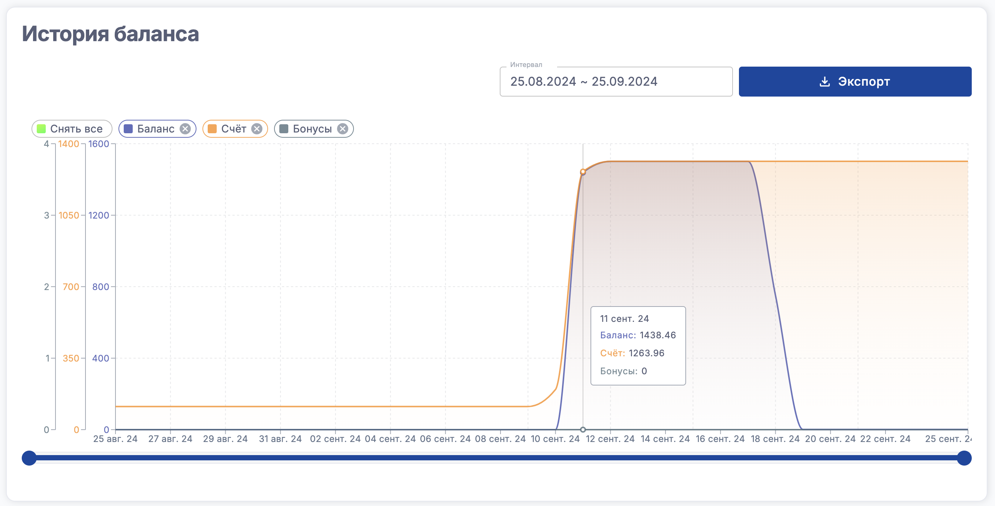Click Бонусы marker on the x-axis at 11 сент.
Viewport: 995px width, 506px height.
point(583,430)
